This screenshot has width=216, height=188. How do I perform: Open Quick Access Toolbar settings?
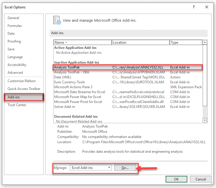(x=24, y=89)
